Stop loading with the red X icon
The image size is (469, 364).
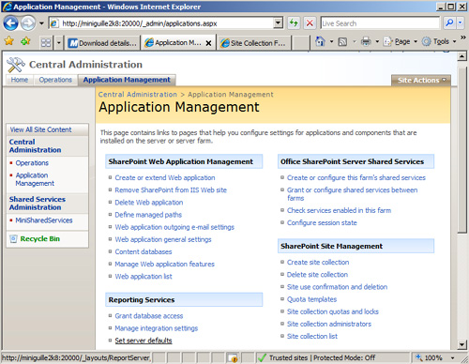pyautogui.click(x=310, y=23)
